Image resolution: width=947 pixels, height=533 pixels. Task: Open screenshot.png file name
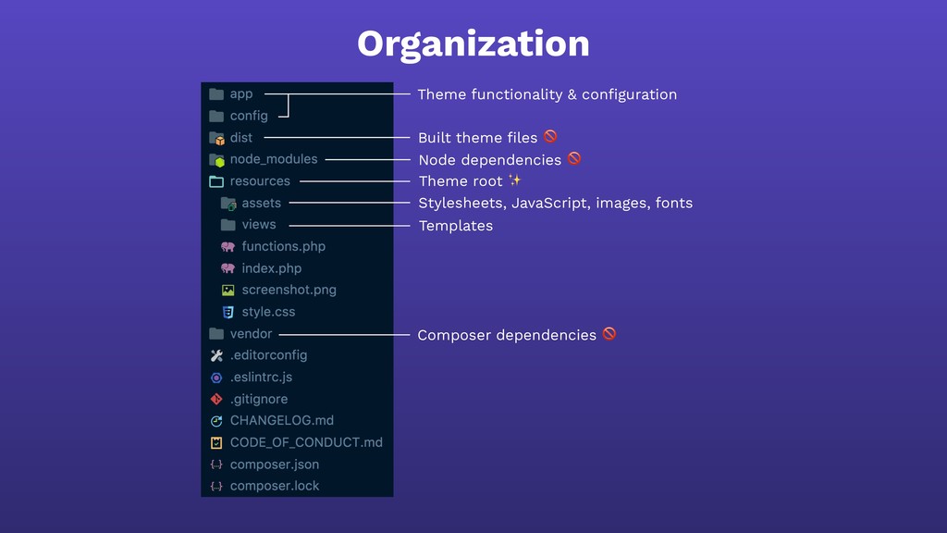[289, 290]
